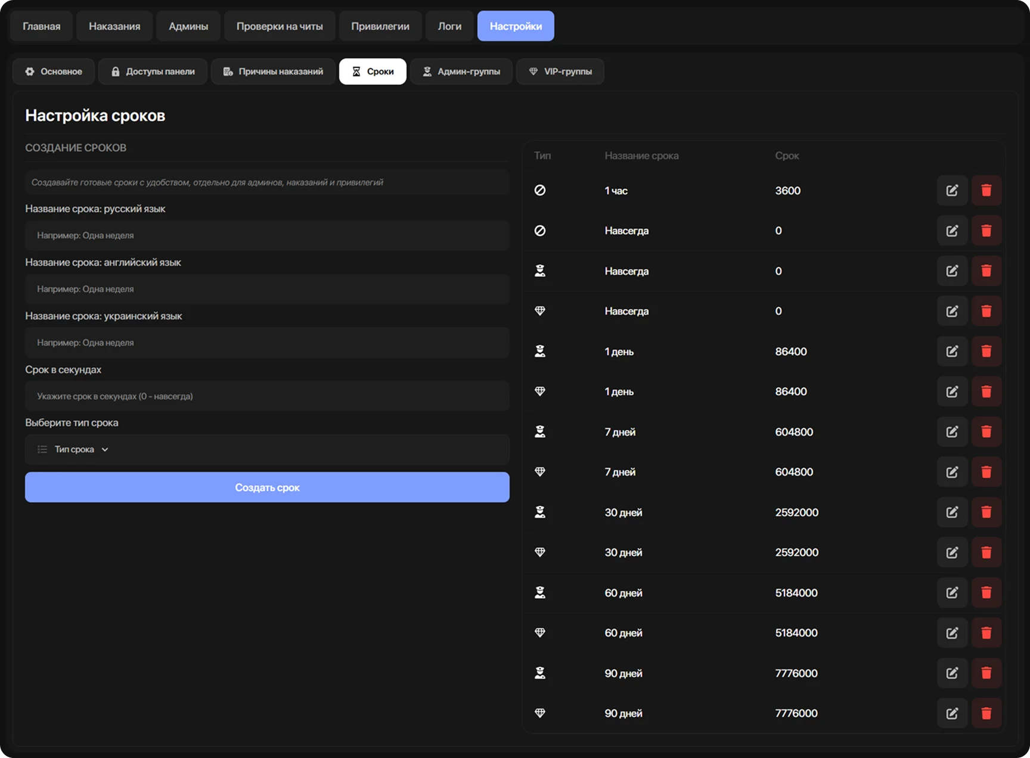Open the Логи tab
The image size is (1030, 758).
449,26
